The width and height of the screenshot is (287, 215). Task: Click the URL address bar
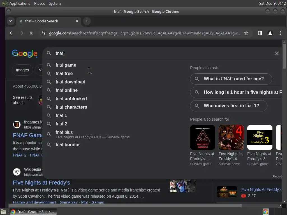point(145,33)
